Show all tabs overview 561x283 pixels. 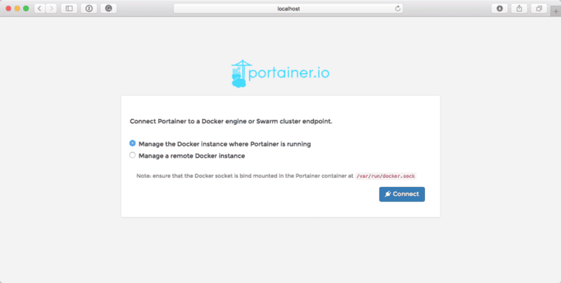[x=539, y=8]
